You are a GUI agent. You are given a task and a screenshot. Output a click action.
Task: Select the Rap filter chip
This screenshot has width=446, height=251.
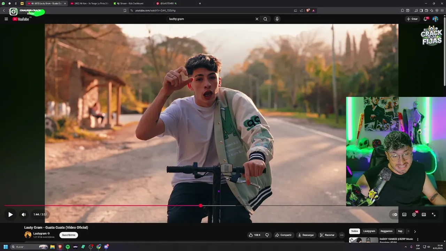[400, 231]
